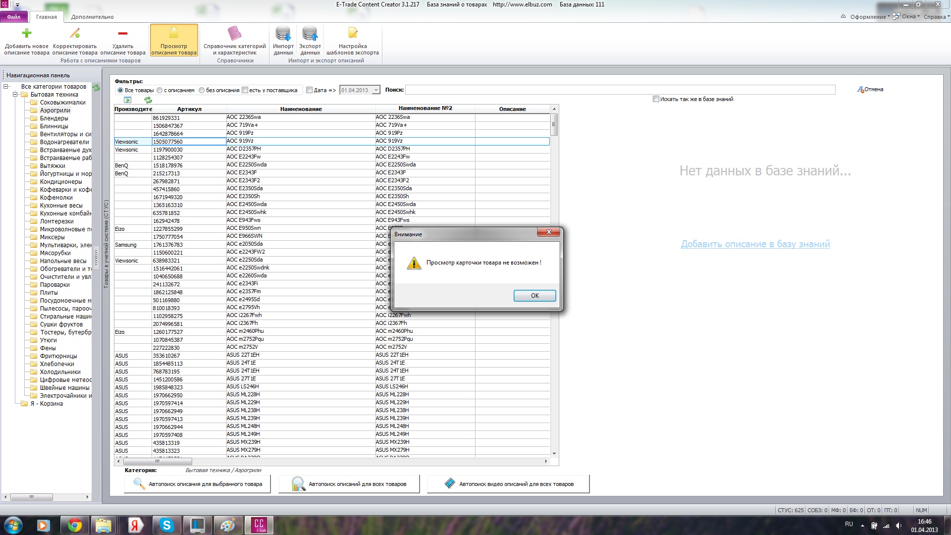951x535 pixels.
Task: Close the Внимание dialog with the X button
Action: tap(548, 232)
